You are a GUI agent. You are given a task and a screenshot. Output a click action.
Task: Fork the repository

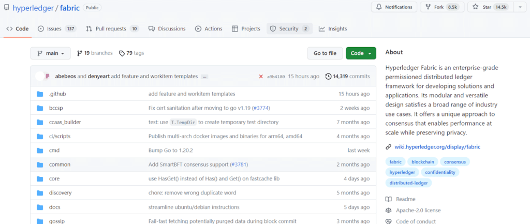tap(441, 7)
